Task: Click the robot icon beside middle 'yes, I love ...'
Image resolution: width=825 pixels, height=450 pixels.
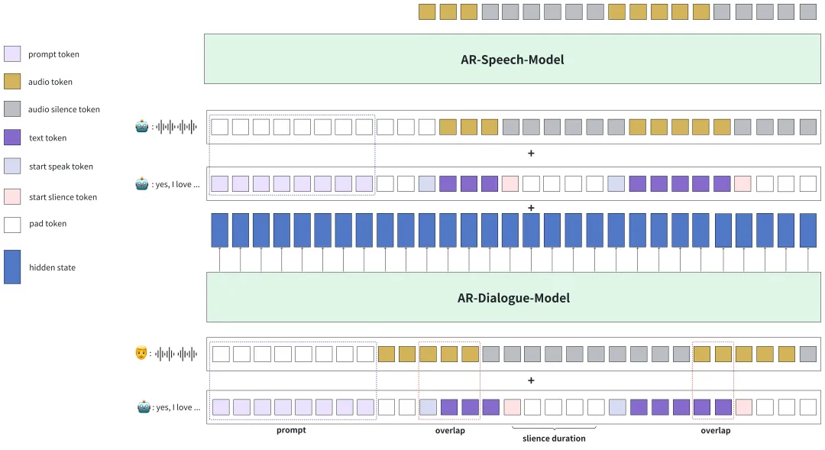Action: (141, 183)
